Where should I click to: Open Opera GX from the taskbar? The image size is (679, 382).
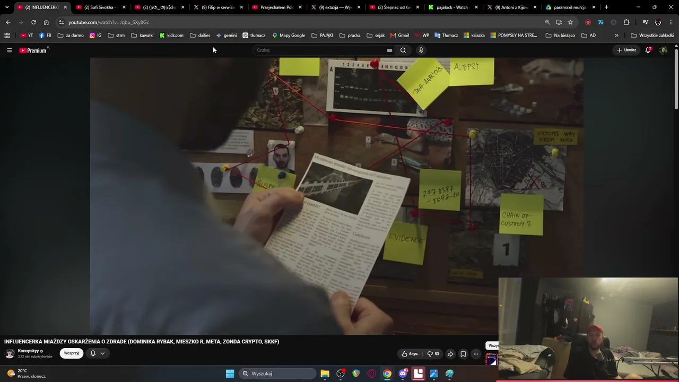click(371, 374)
